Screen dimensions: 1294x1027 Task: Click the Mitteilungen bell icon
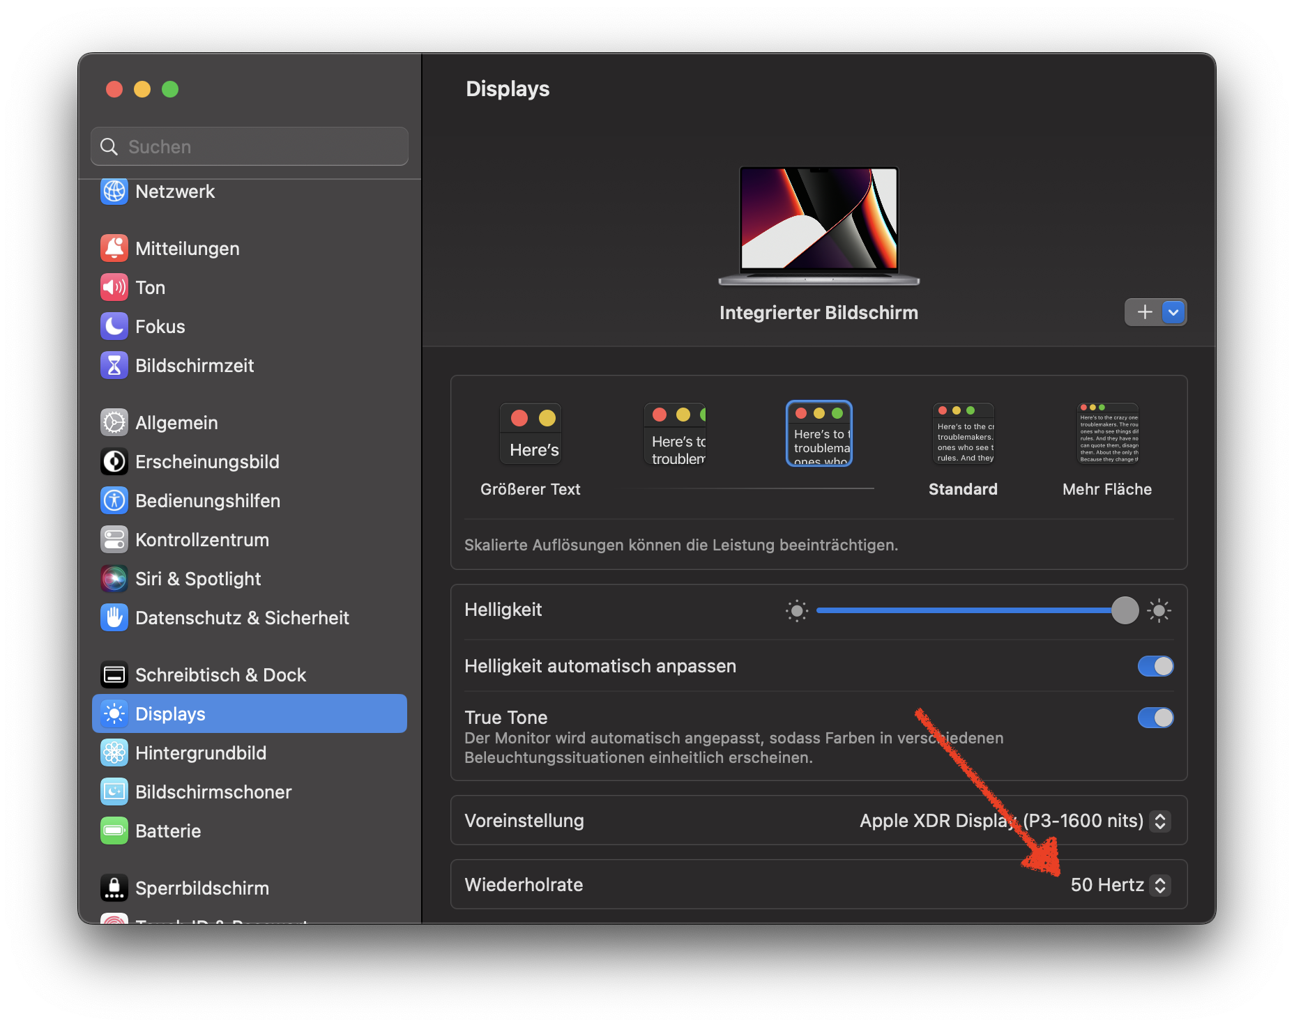114,248
